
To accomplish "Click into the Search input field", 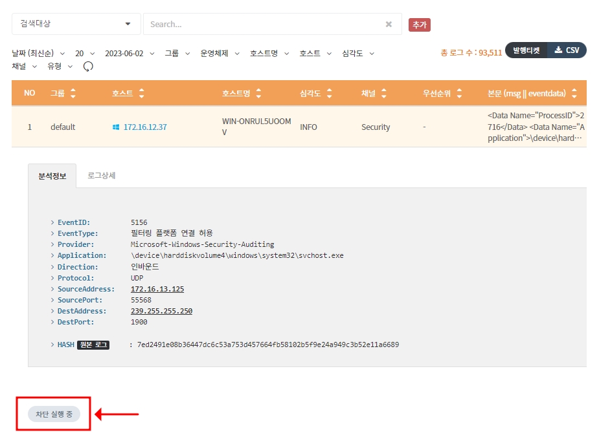I will tap(262, 25).
